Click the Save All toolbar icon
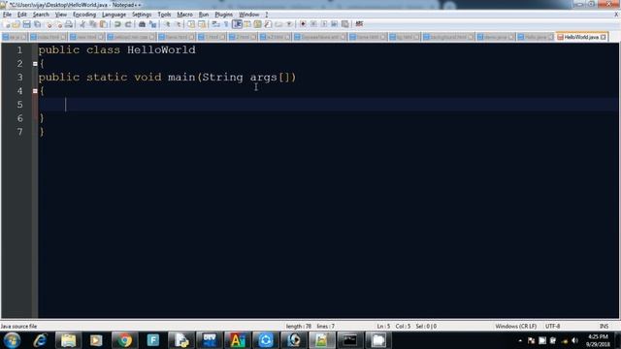621x349 pixels. [37, 24]
